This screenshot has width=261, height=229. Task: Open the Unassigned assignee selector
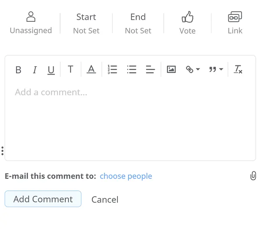point(31,23)
